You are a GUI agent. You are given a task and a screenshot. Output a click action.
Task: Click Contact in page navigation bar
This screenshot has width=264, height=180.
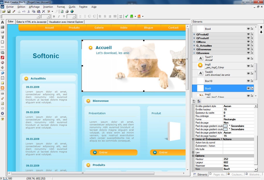pyautogui.click(x=173, y=28)
